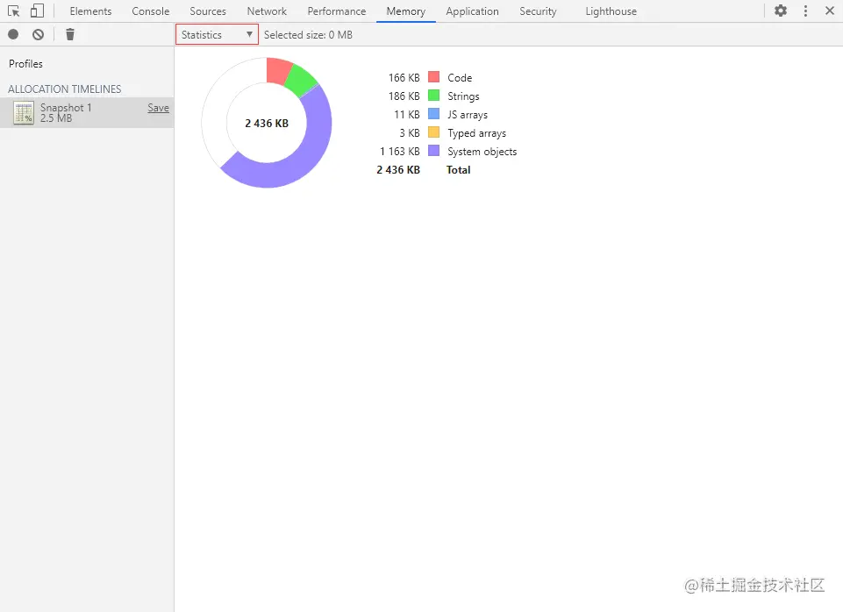Click the Code legend label
This screenshot has height=612, width=843.
click(x=460, y=77)
